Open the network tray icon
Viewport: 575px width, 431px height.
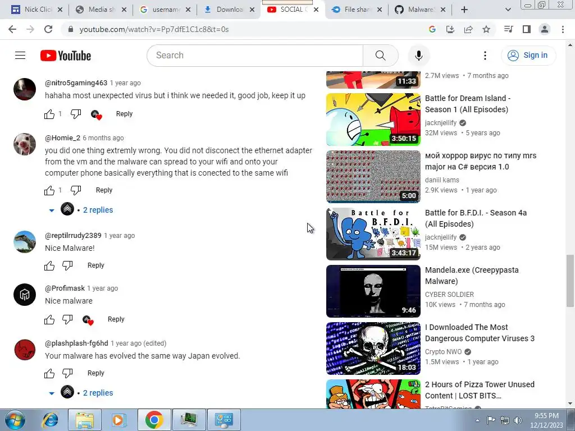click(x=505, y=420)
